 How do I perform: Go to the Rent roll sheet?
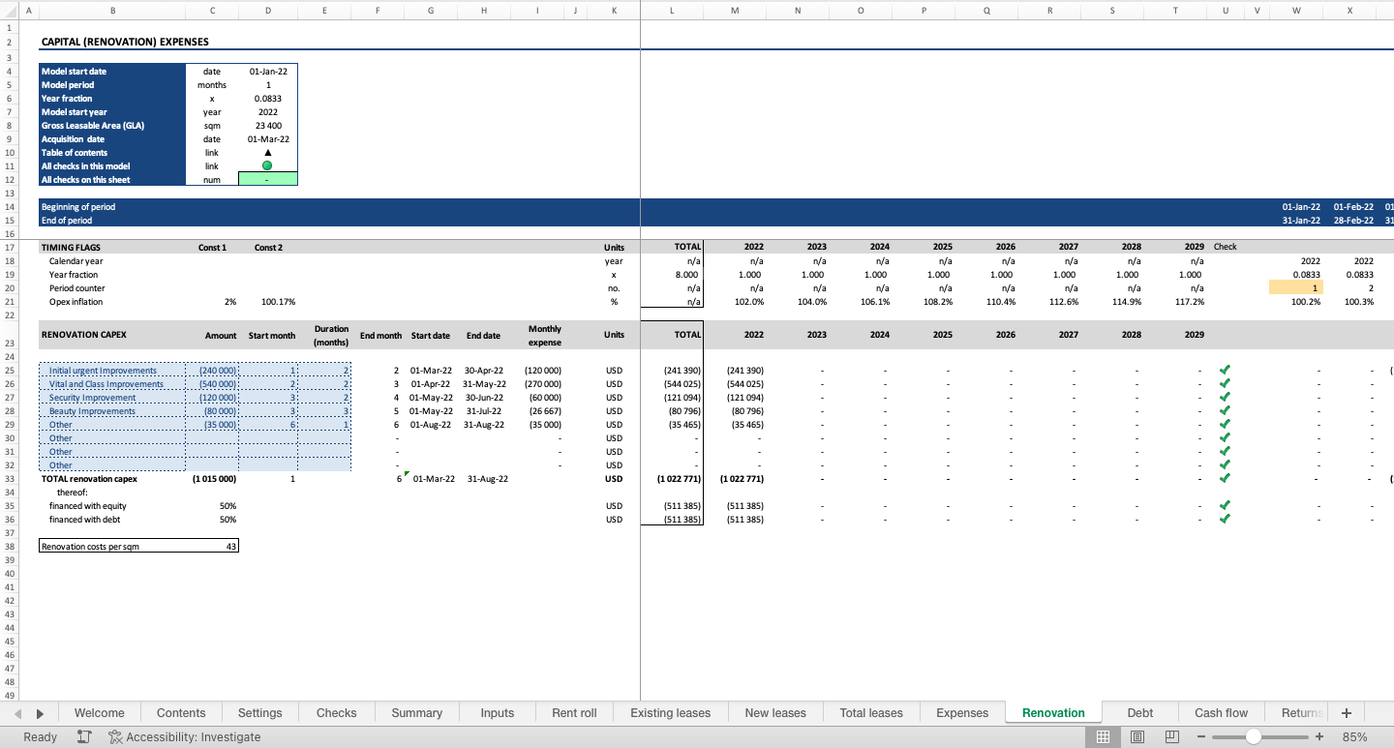coord(573,712)
